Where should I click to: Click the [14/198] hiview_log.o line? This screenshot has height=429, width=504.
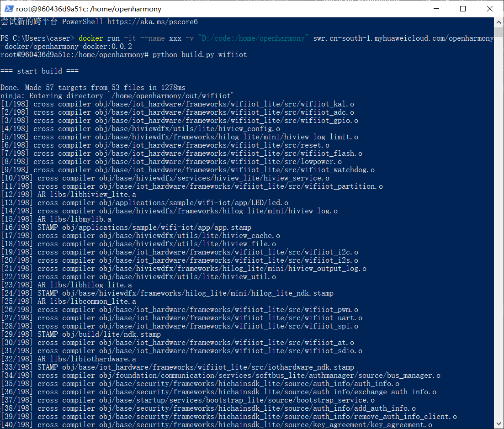coord(169,211)
